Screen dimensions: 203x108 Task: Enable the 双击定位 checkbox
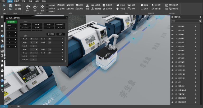[47, 12]
